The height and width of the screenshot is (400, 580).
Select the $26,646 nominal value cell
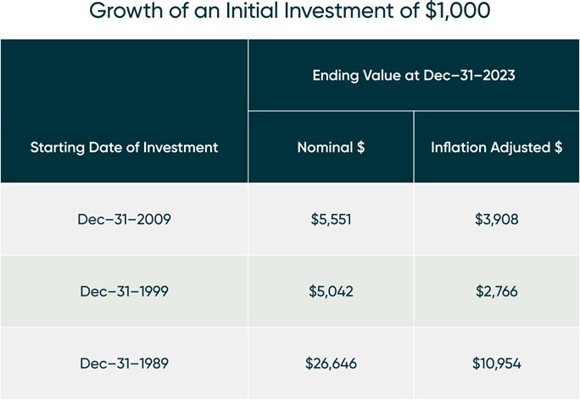[331, 363]
